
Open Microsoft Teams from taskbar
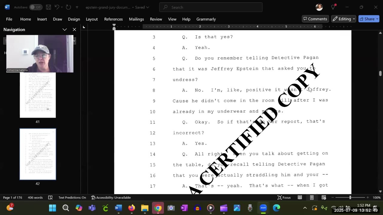click(92, 208)
